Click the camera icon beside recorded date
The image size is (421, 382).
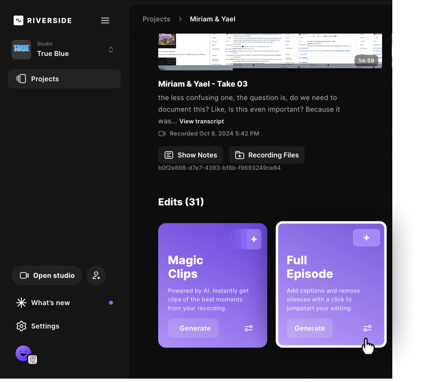coord(162,134)
